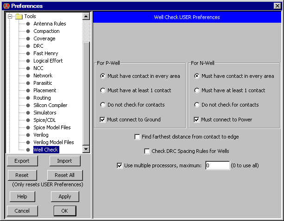
Task: Choose N-Well 'Do not check for contacts'
Action: (x=197, y=105)
